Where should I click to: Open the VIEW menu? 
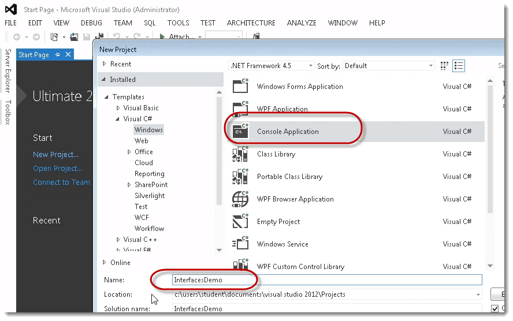(x=61, y=23)
